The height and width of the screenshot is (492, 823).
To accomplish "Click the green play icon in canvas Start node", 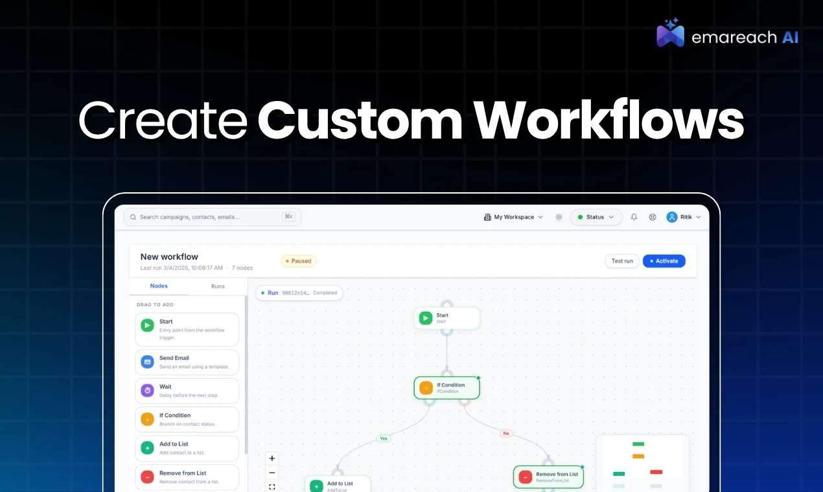I will click(x=425, y=318).
